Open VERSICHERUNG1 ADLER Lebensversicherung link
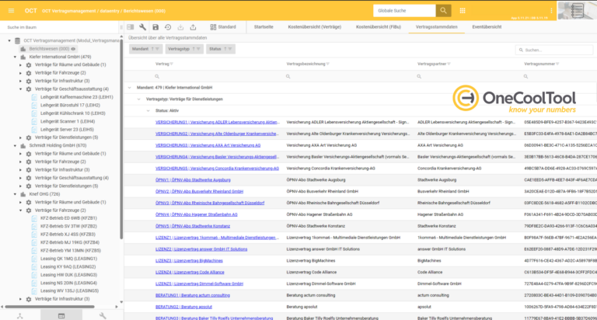 (217, 122)
